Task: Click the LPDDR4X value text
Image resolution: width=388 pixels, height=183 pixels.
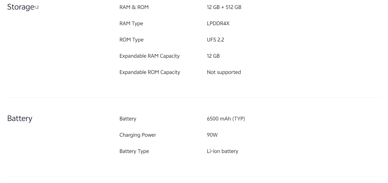Action: [x=218, y=23]
